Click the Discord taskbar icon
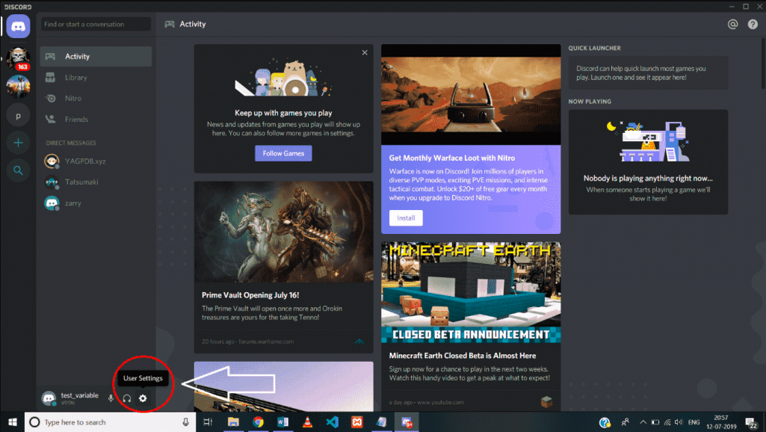This screenshot has height=432, width=766. pos(407,422)
